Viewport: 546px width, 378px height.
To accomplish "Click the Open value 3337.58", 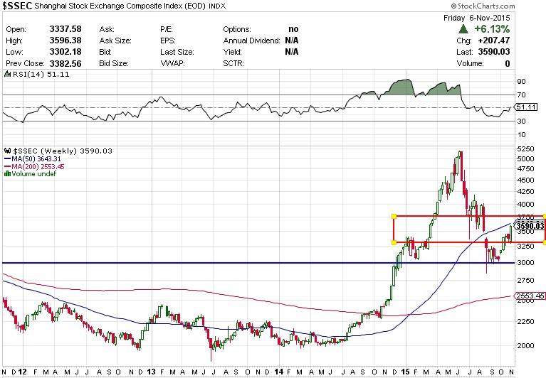I will coord(65,29).
